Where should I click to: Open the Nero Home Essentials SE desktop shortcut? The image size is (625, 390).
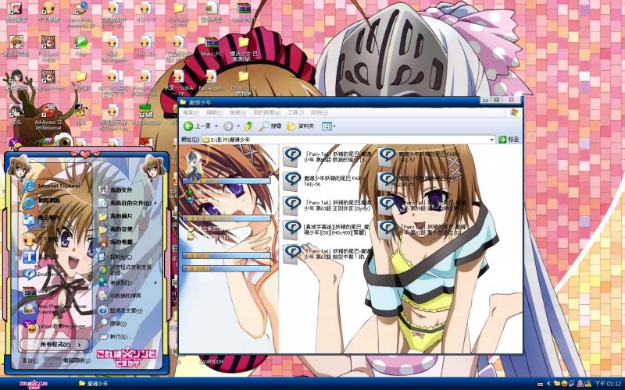(x=81, y=14)
